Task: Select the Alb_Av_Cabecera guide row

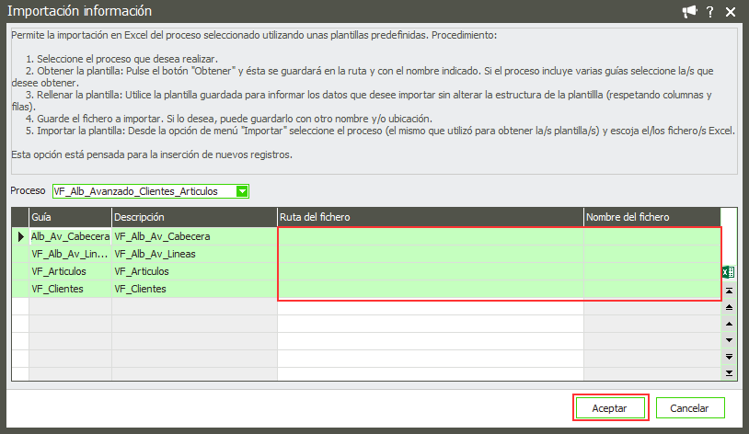Action: pyautogui.click(x=69, y=236)
